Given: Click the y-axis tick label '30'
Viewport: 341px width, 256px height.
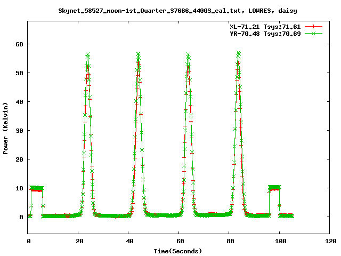Looking at the screenshot, I should [x=19, y=130].
